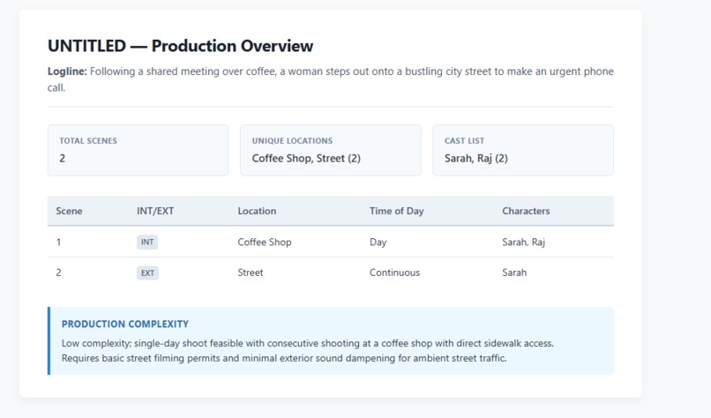711x418 pixels.
Task: Select the UNIQUE LOCATIONS label
Action: coord(292,141)
